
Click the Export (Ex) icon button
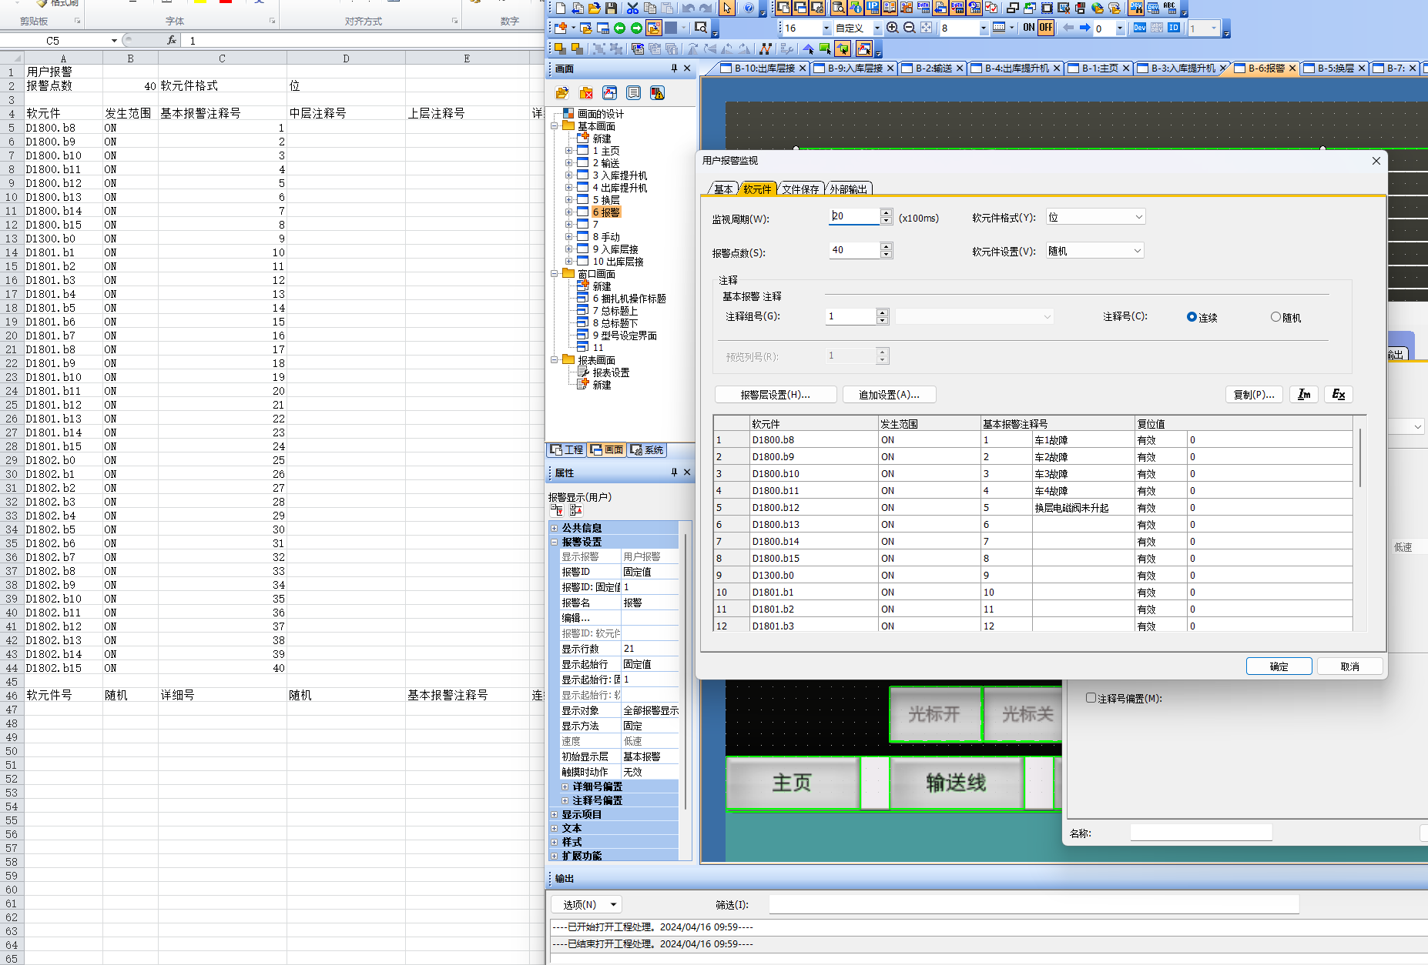(x=1338, y=395)
